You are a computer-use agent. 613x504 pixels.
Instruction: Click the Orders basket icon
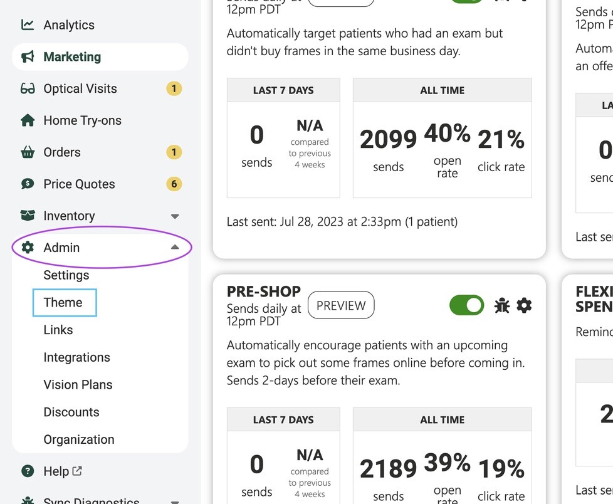pos(28,152)
